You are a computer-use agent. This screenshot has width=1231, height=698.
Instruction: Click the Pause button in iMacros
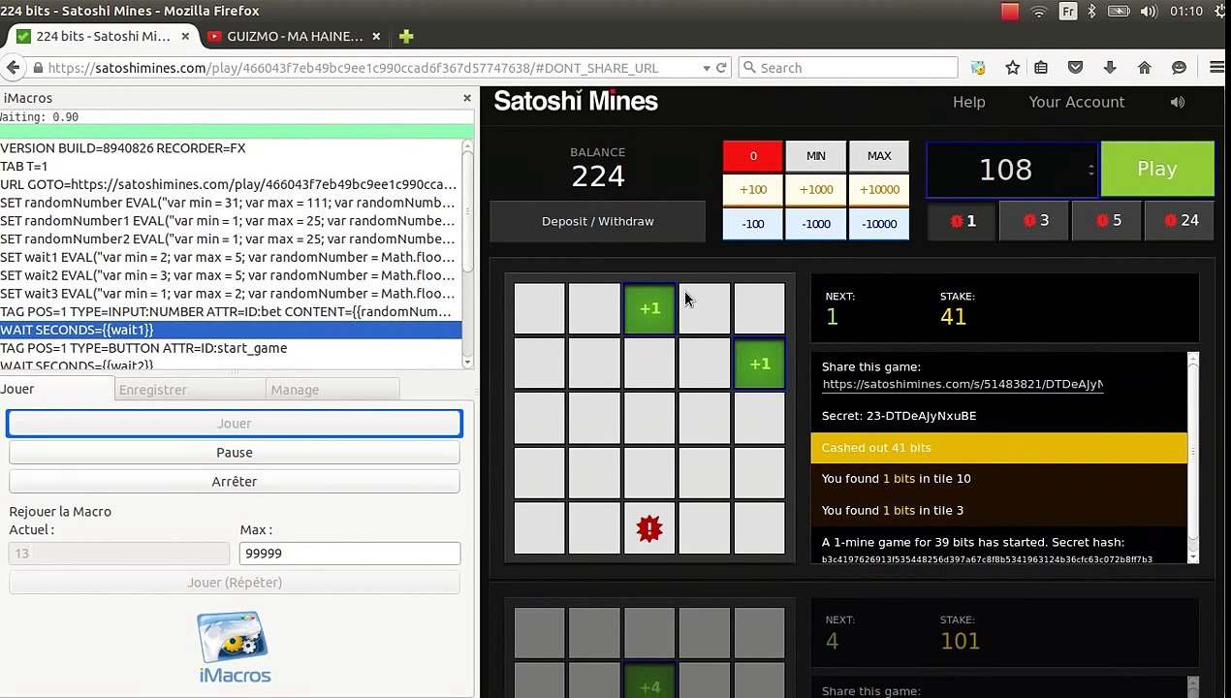tap(235, 453)
